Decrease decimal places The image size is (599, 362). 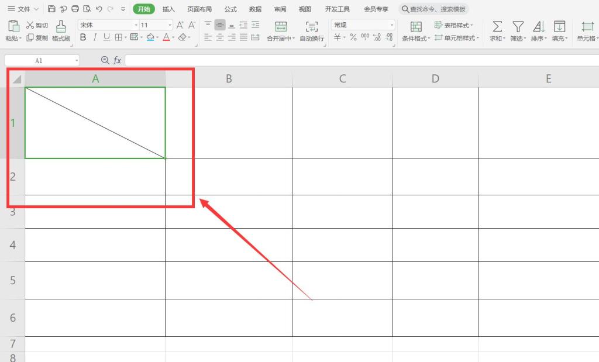pos(389,37)
